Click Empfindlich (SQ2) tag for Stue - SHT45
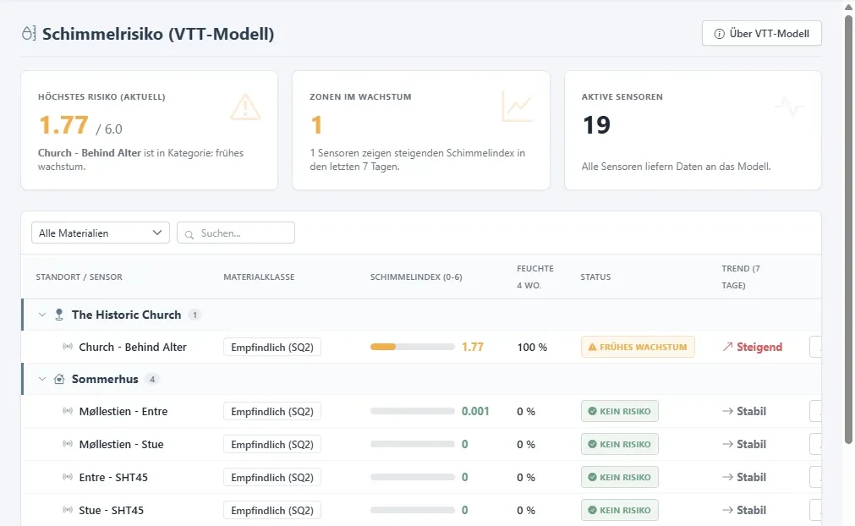 point(272,510)
